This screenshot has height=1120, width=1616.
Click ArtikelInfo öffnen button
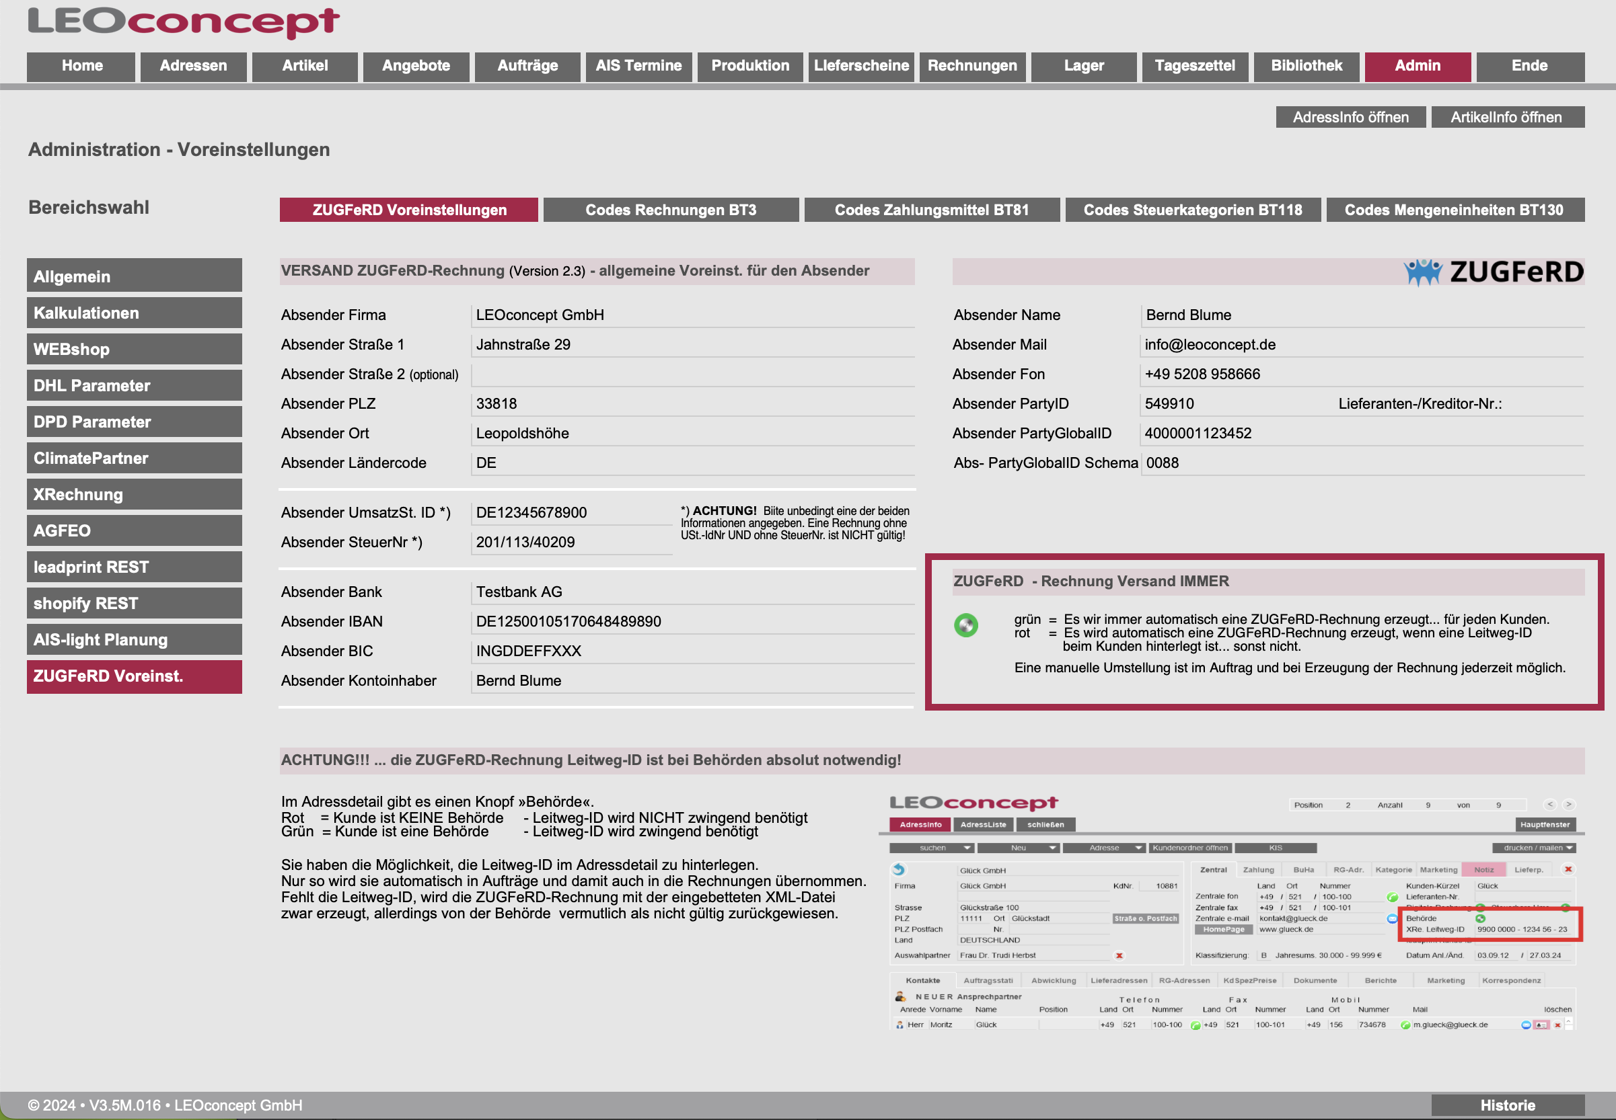(x=1507, y=117)
